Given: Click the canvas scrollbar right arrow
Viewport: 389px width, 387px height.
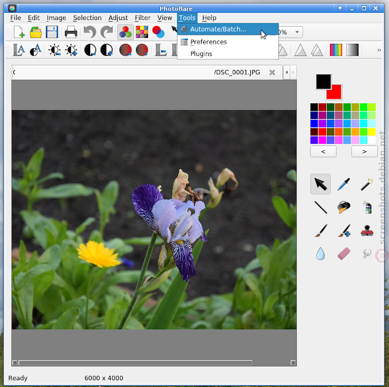Looking at the screenshot, I should (x=293, y=363).
